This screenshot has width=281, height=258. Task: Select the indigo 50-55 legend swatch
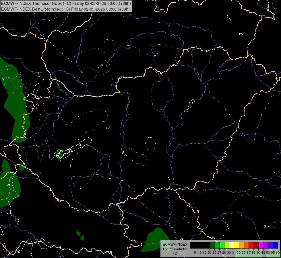[x=271, y=245]
